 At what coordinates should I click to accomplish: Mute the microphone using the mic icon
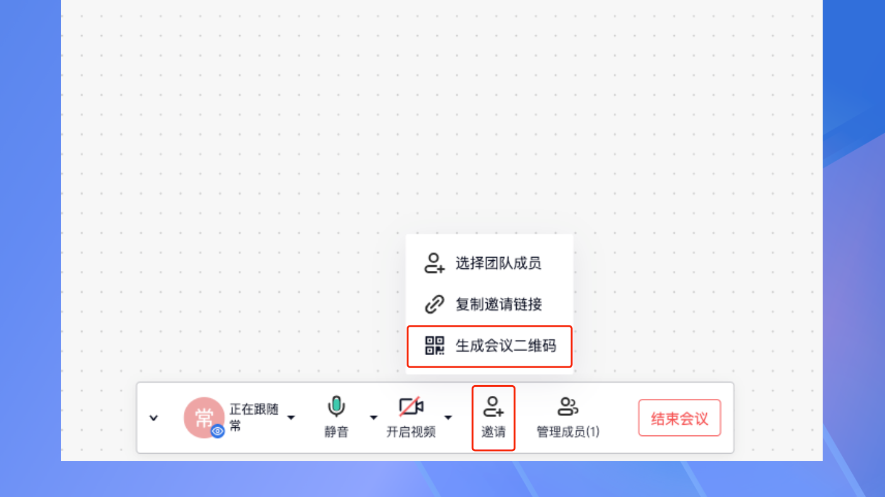click(x=336, y=407)
